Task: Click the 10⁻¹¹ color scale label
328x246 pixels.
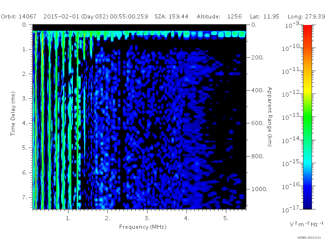Action: point(292,71)
